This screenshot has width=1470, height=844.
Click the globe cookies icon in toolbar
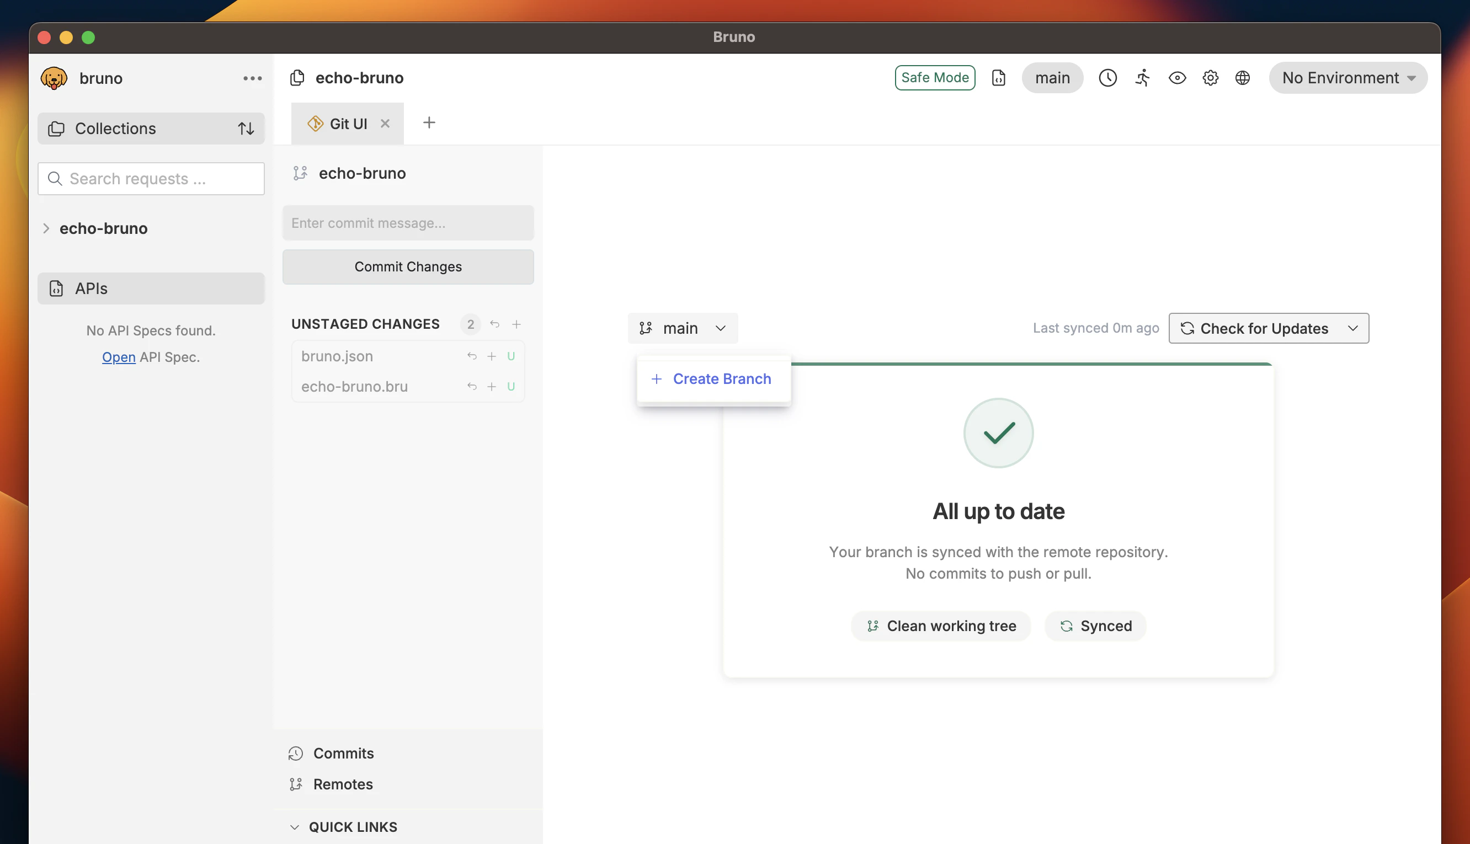click(x=1243, y=78)
